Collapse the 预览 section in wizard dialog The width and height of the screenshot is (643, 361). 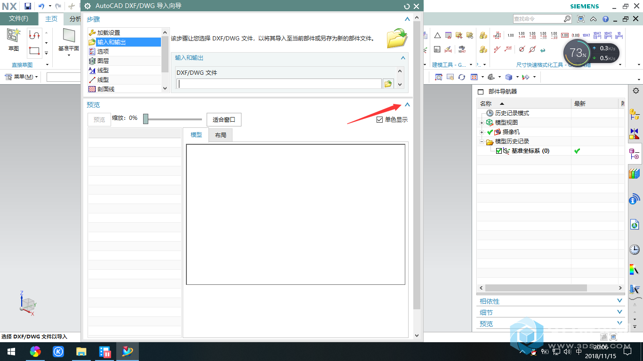coord(408,105)
